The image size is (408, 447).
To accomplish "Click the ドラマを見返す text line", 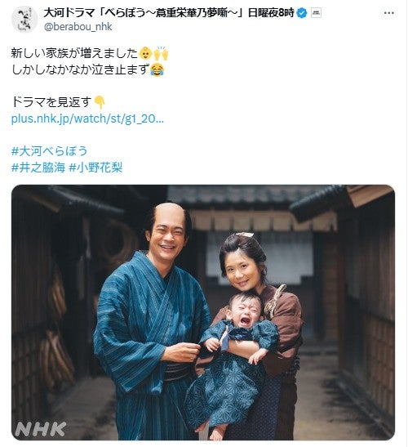I will 51,102.
